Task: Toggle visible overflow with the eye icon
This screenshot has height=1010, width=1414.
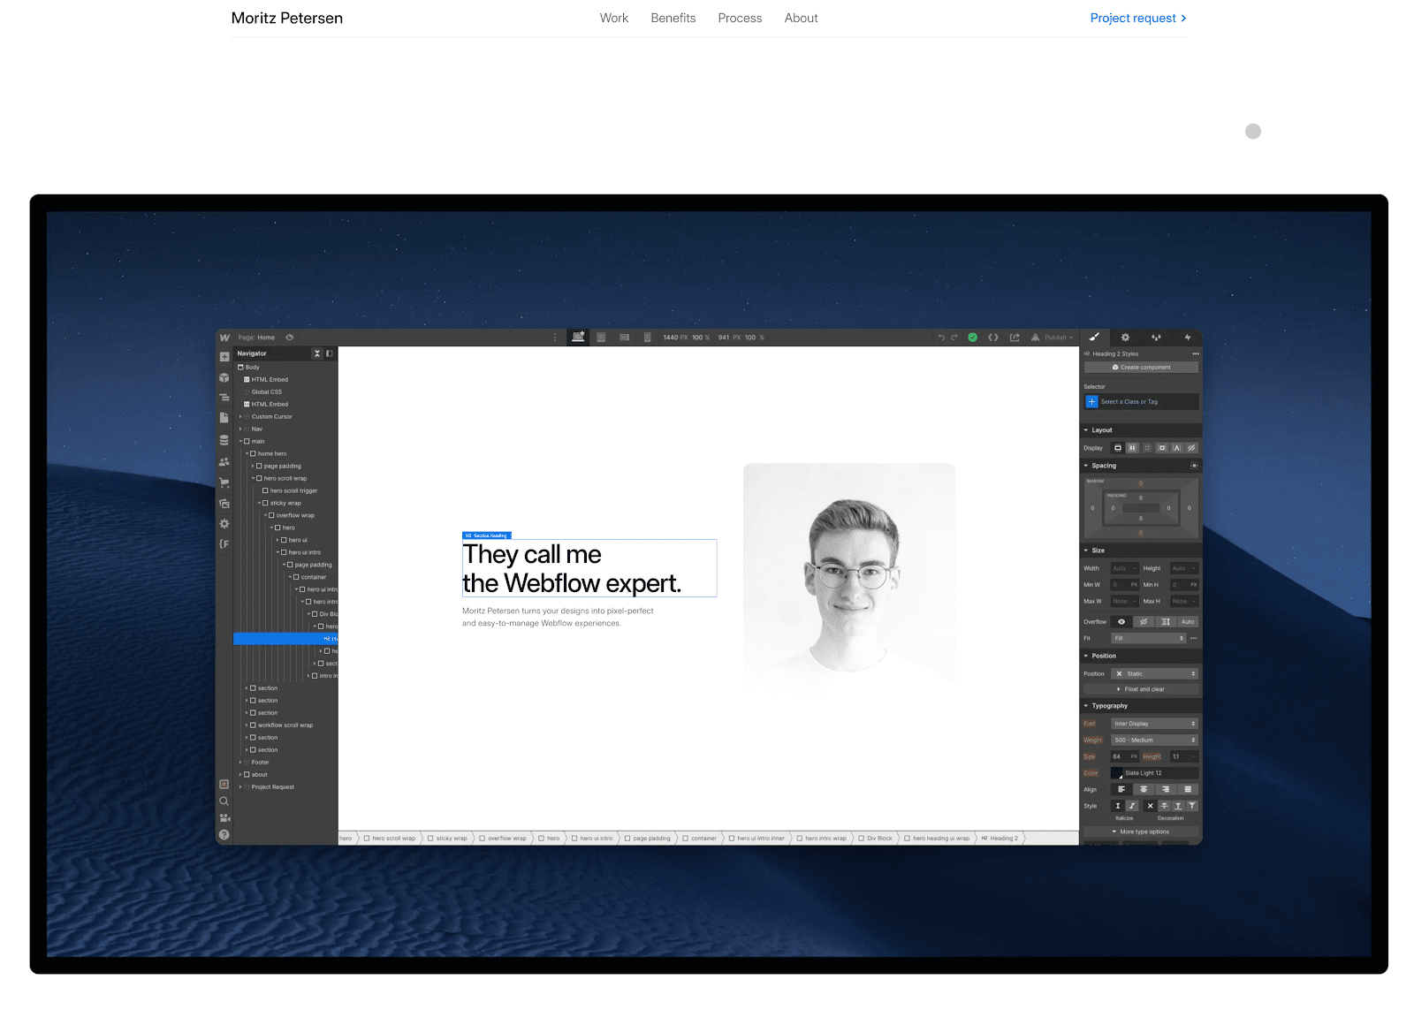Action: 1121,621
